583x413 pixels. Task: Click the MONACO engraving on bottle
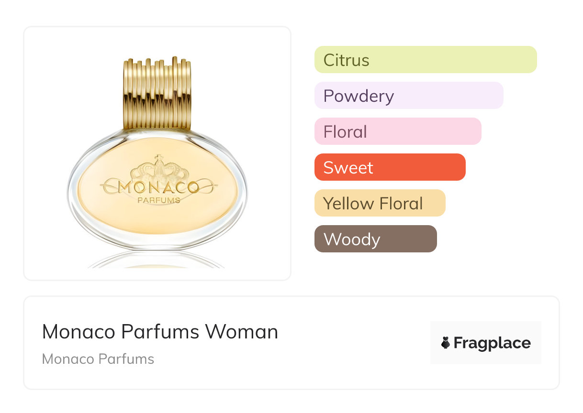(x=158, y=187)
